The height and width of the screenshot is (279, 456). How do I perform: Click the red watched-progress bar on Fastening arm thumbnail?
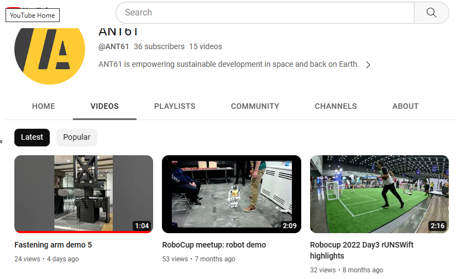84,232
